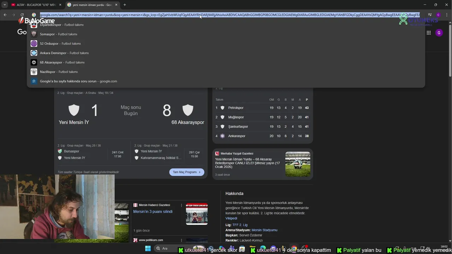The image size is (452, 254).
Task: Close the ALTAY - BUCASPOR tab
Action: pos(60,5)
